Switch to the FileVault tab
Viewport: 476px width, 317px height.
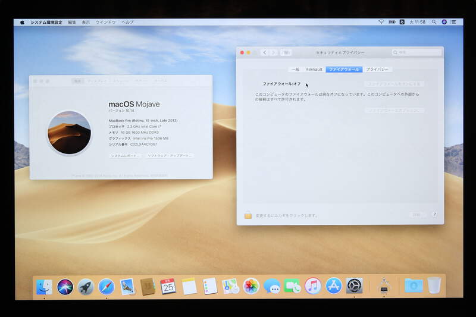pos(314,70)
